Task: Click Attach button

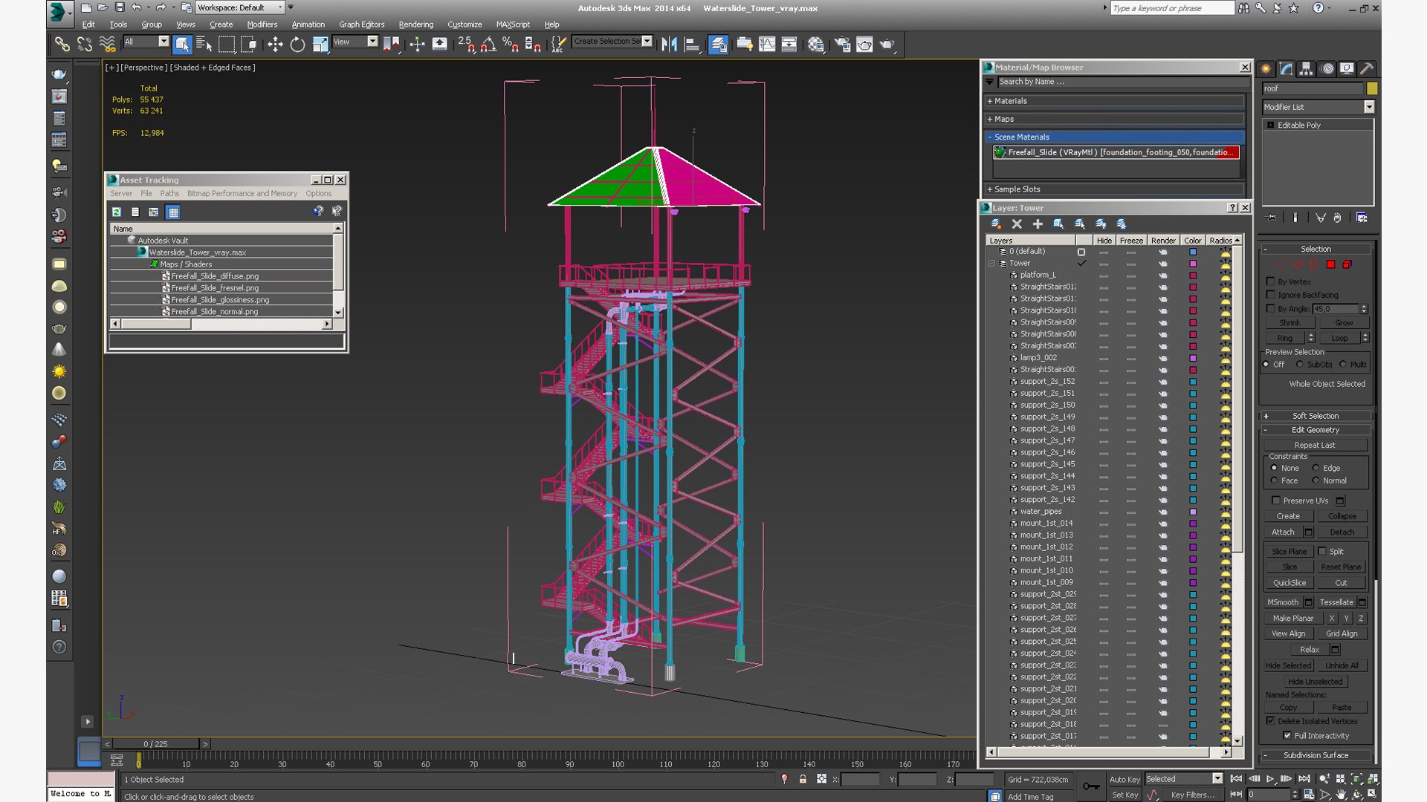Action: pyautogui.click(x=1283, y=532)
